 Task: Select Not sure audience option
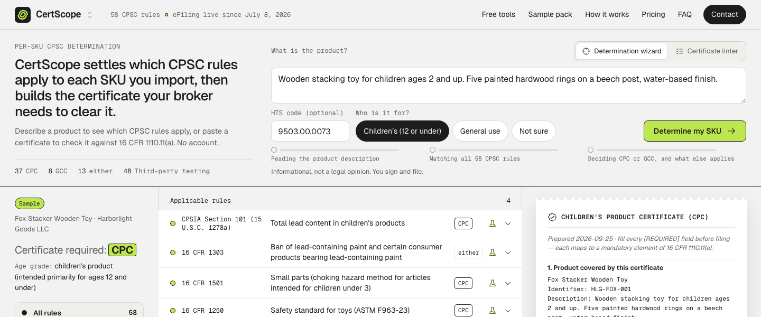tap(534, 131)
